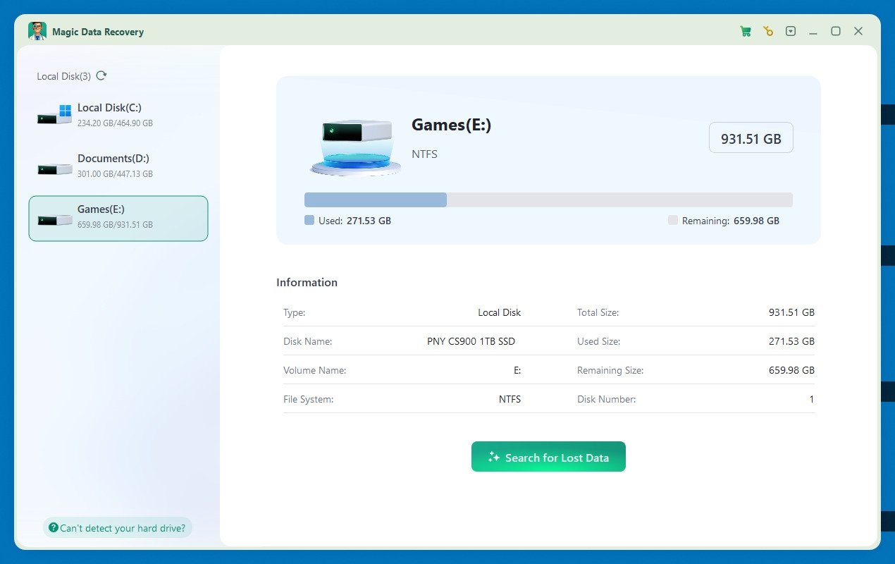Viewport: 895px width, 564px height.
Task: Click the gray Remaining legend swatch
Action: point(672,221)
